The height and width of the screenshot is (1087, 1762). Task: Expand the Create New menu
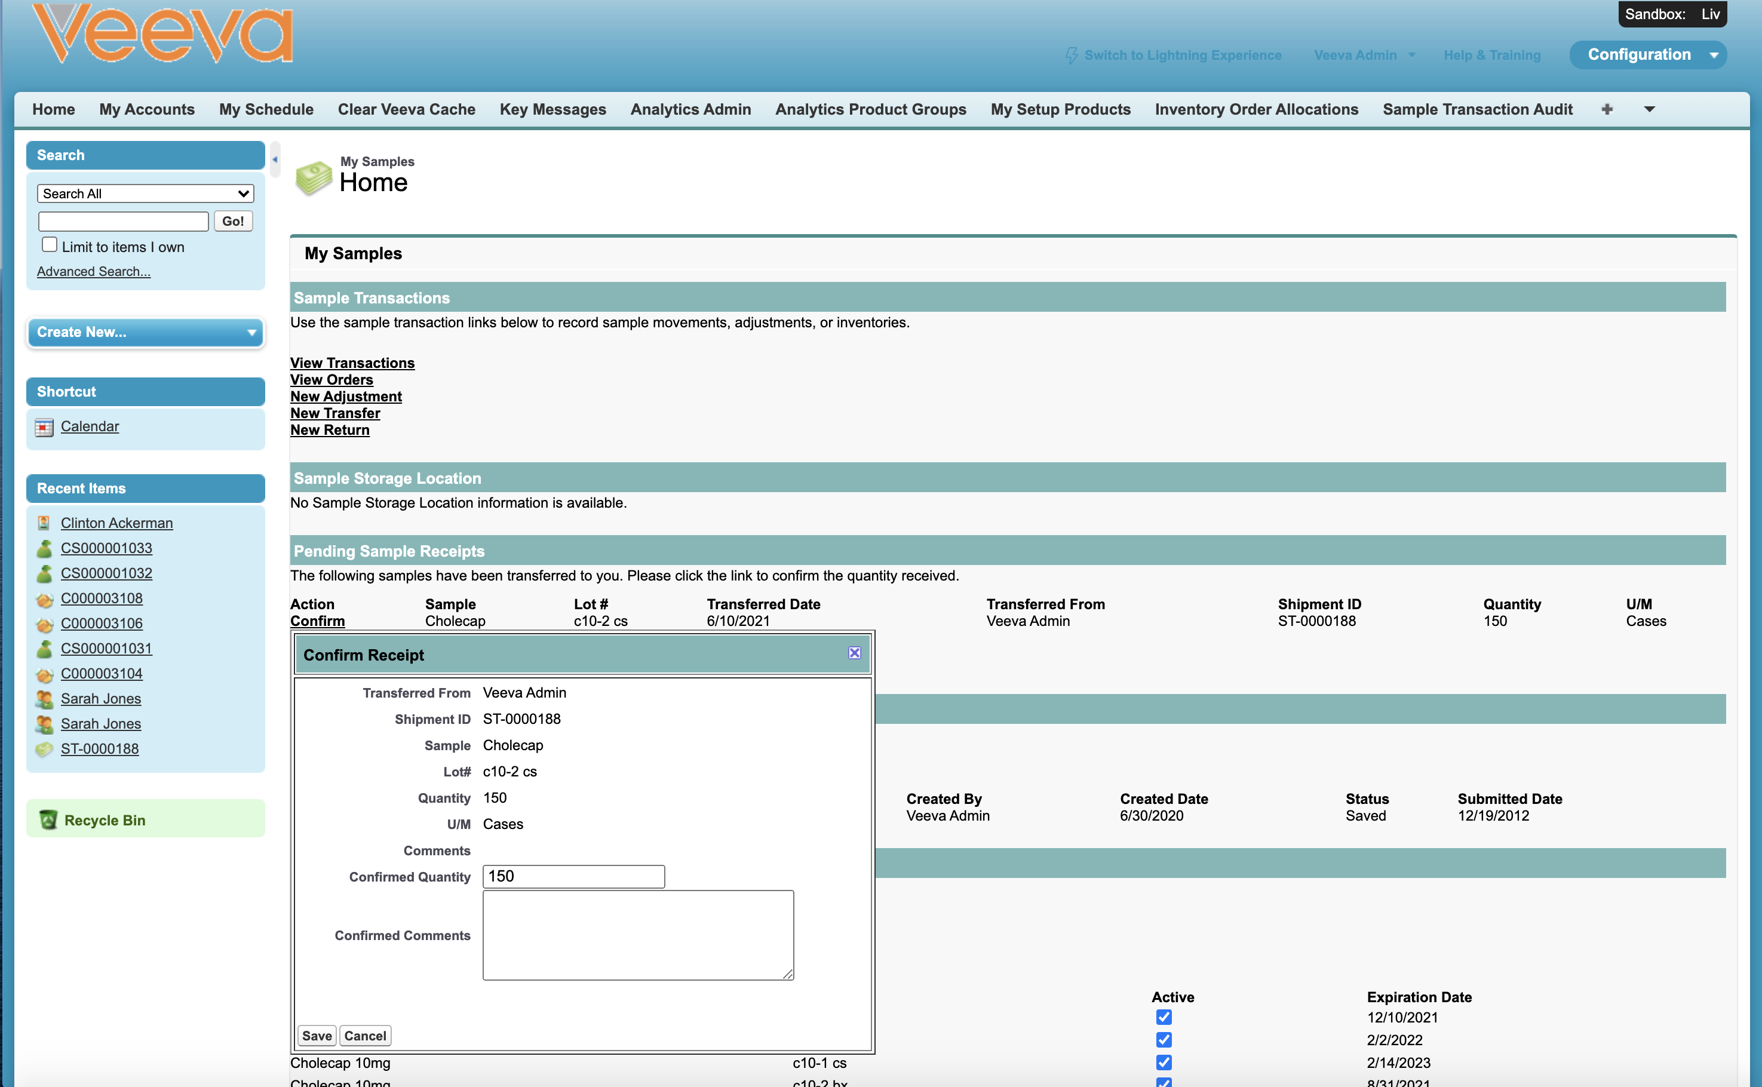click(x=145, y=332)
